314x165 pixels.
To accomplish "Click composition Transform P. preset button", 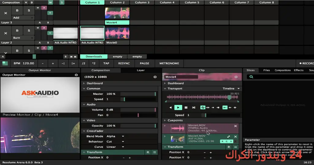I will click(x=148, y=152).
